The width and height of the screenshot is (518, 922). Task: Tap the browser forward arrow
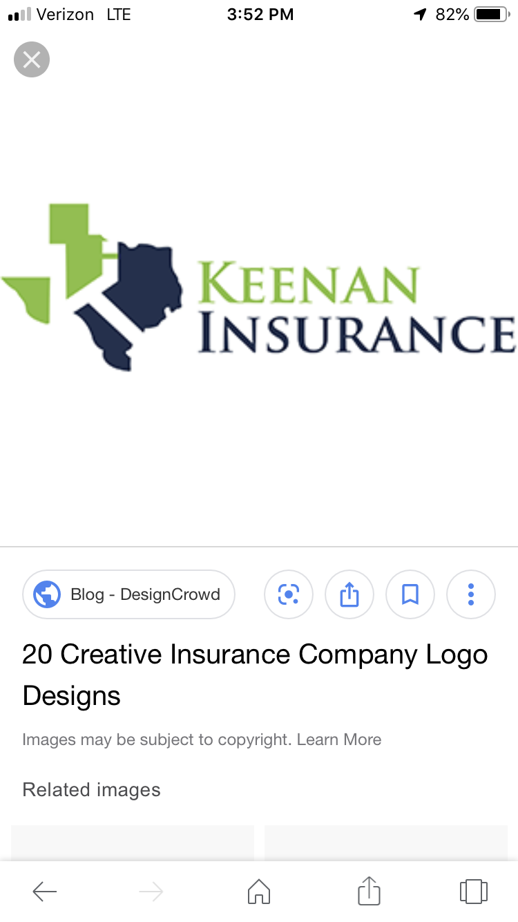(151, 892)
